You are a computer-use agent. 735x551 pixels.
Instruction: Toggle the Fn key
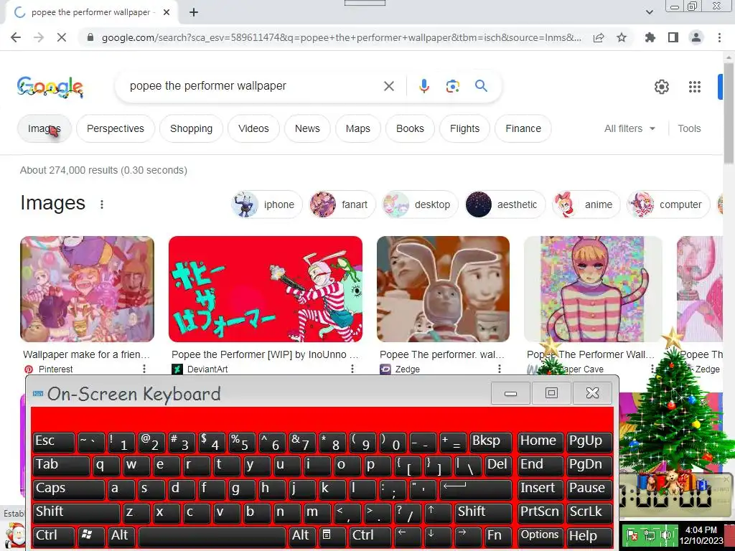(x=498, y=535)
